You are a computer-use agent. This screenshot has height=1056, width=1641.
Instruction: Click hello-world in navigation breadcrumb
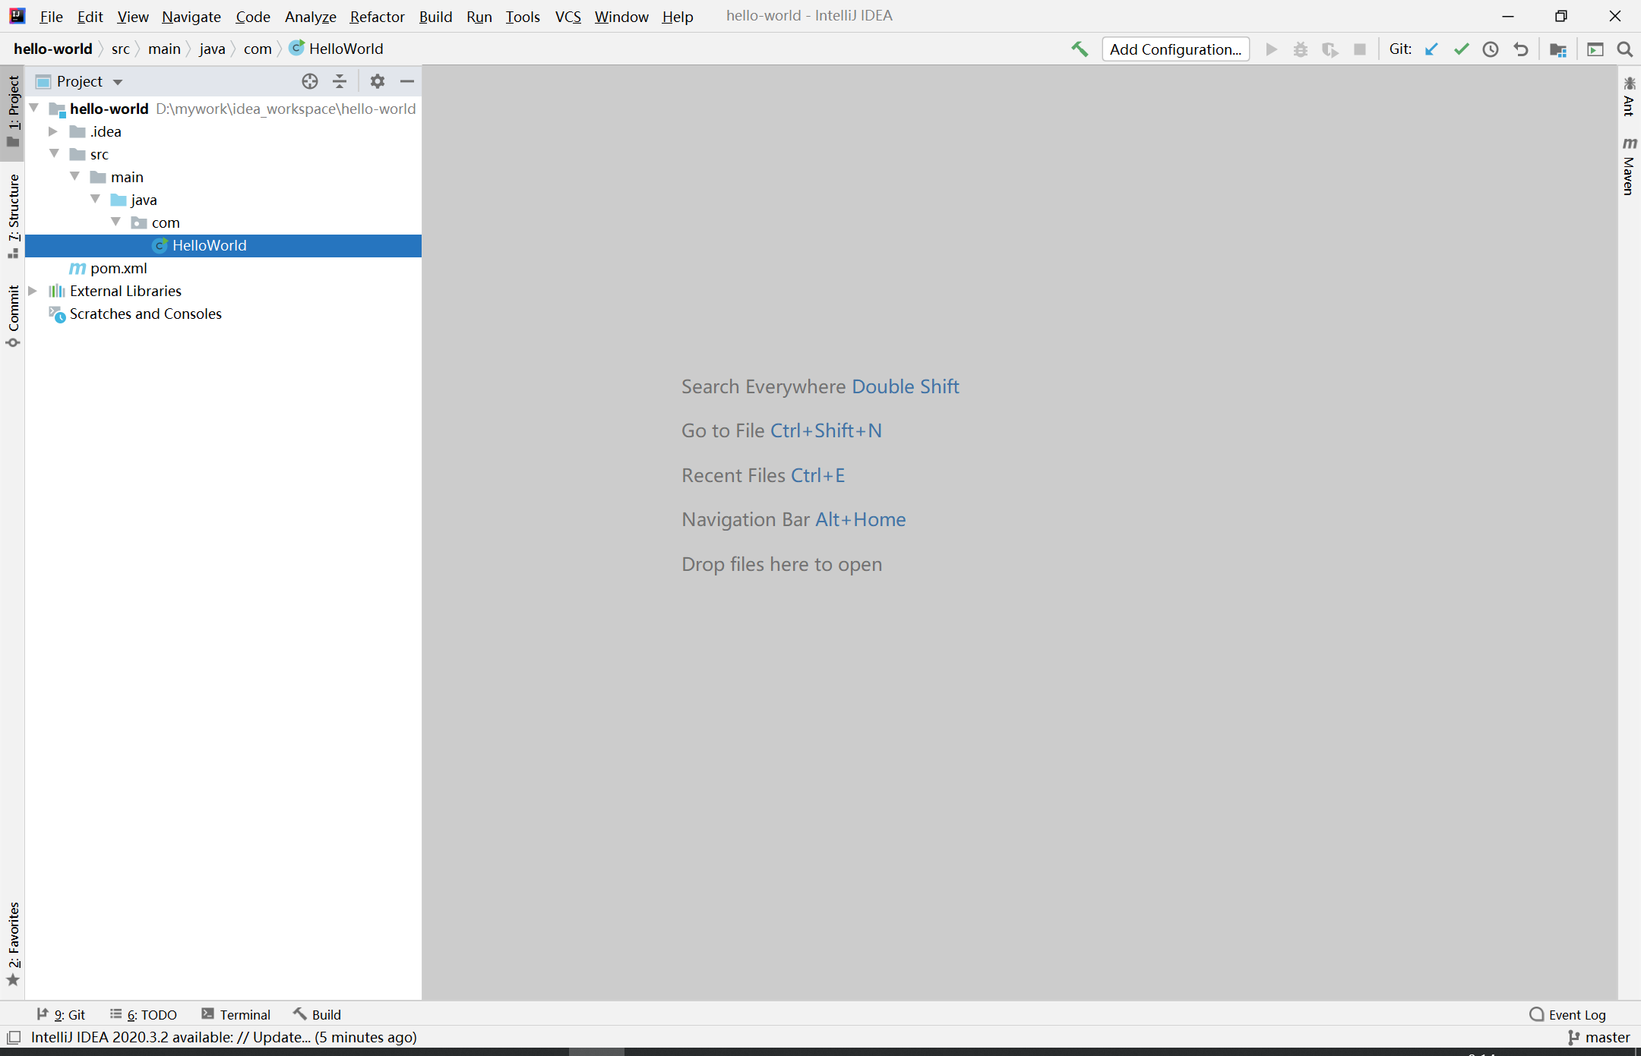click(x=52, y=49)
